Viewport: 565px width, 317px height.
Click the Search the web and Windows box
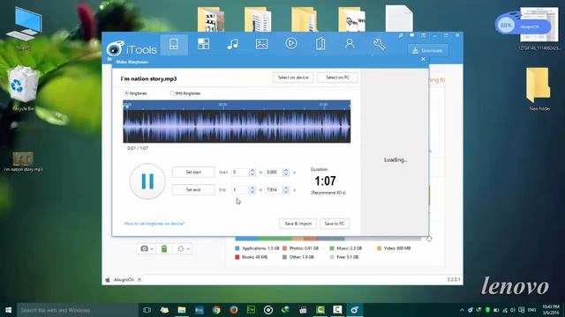78,310
